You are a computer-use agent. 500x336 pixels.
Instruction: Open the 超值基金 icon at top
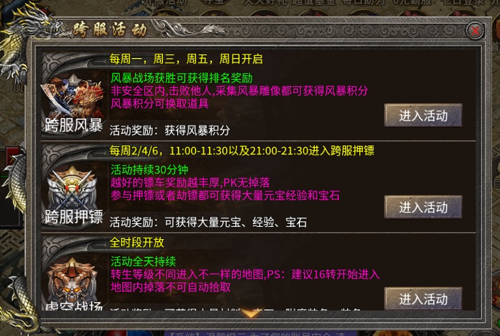click(314, 3)
